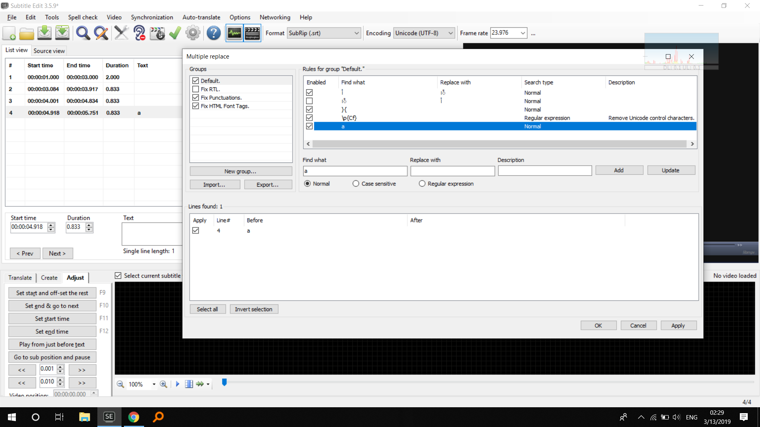The image size is (760, 427).
Task: Toggle the waveform panel icon
Action: click(x=234, y=33)
